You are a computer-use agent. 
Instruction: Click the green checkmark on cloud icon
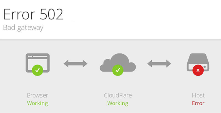118,70
